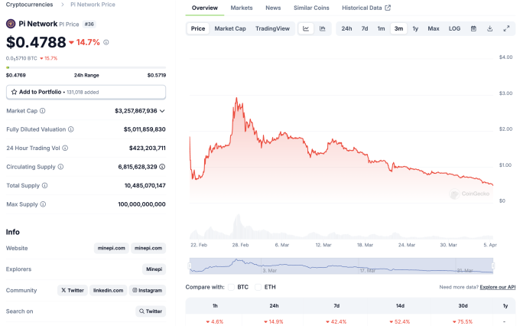Click the info icon beside 14.7% change
520x326 pixels.
(106, 42)
